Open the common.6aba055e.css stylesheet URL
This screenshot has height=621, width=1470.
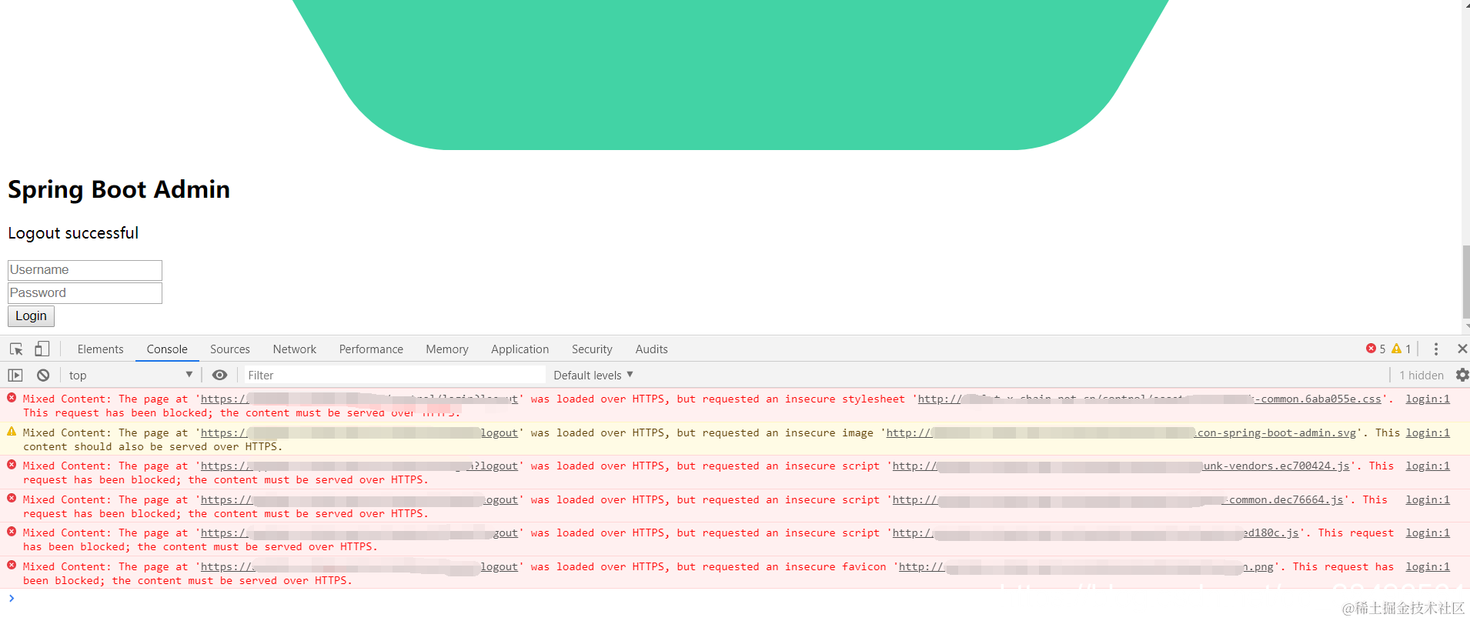1150,399
